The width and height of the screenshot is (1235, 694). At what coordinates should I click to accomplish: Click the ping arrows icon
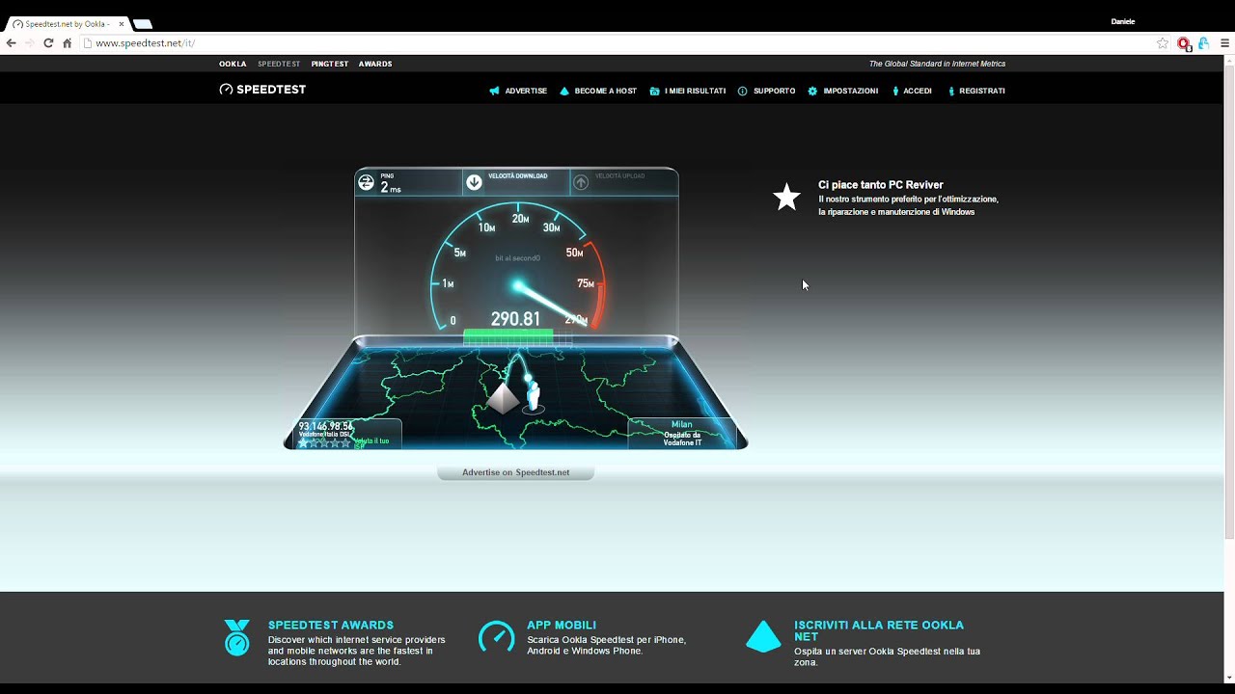pyautogui.click(x=366, y=181)
